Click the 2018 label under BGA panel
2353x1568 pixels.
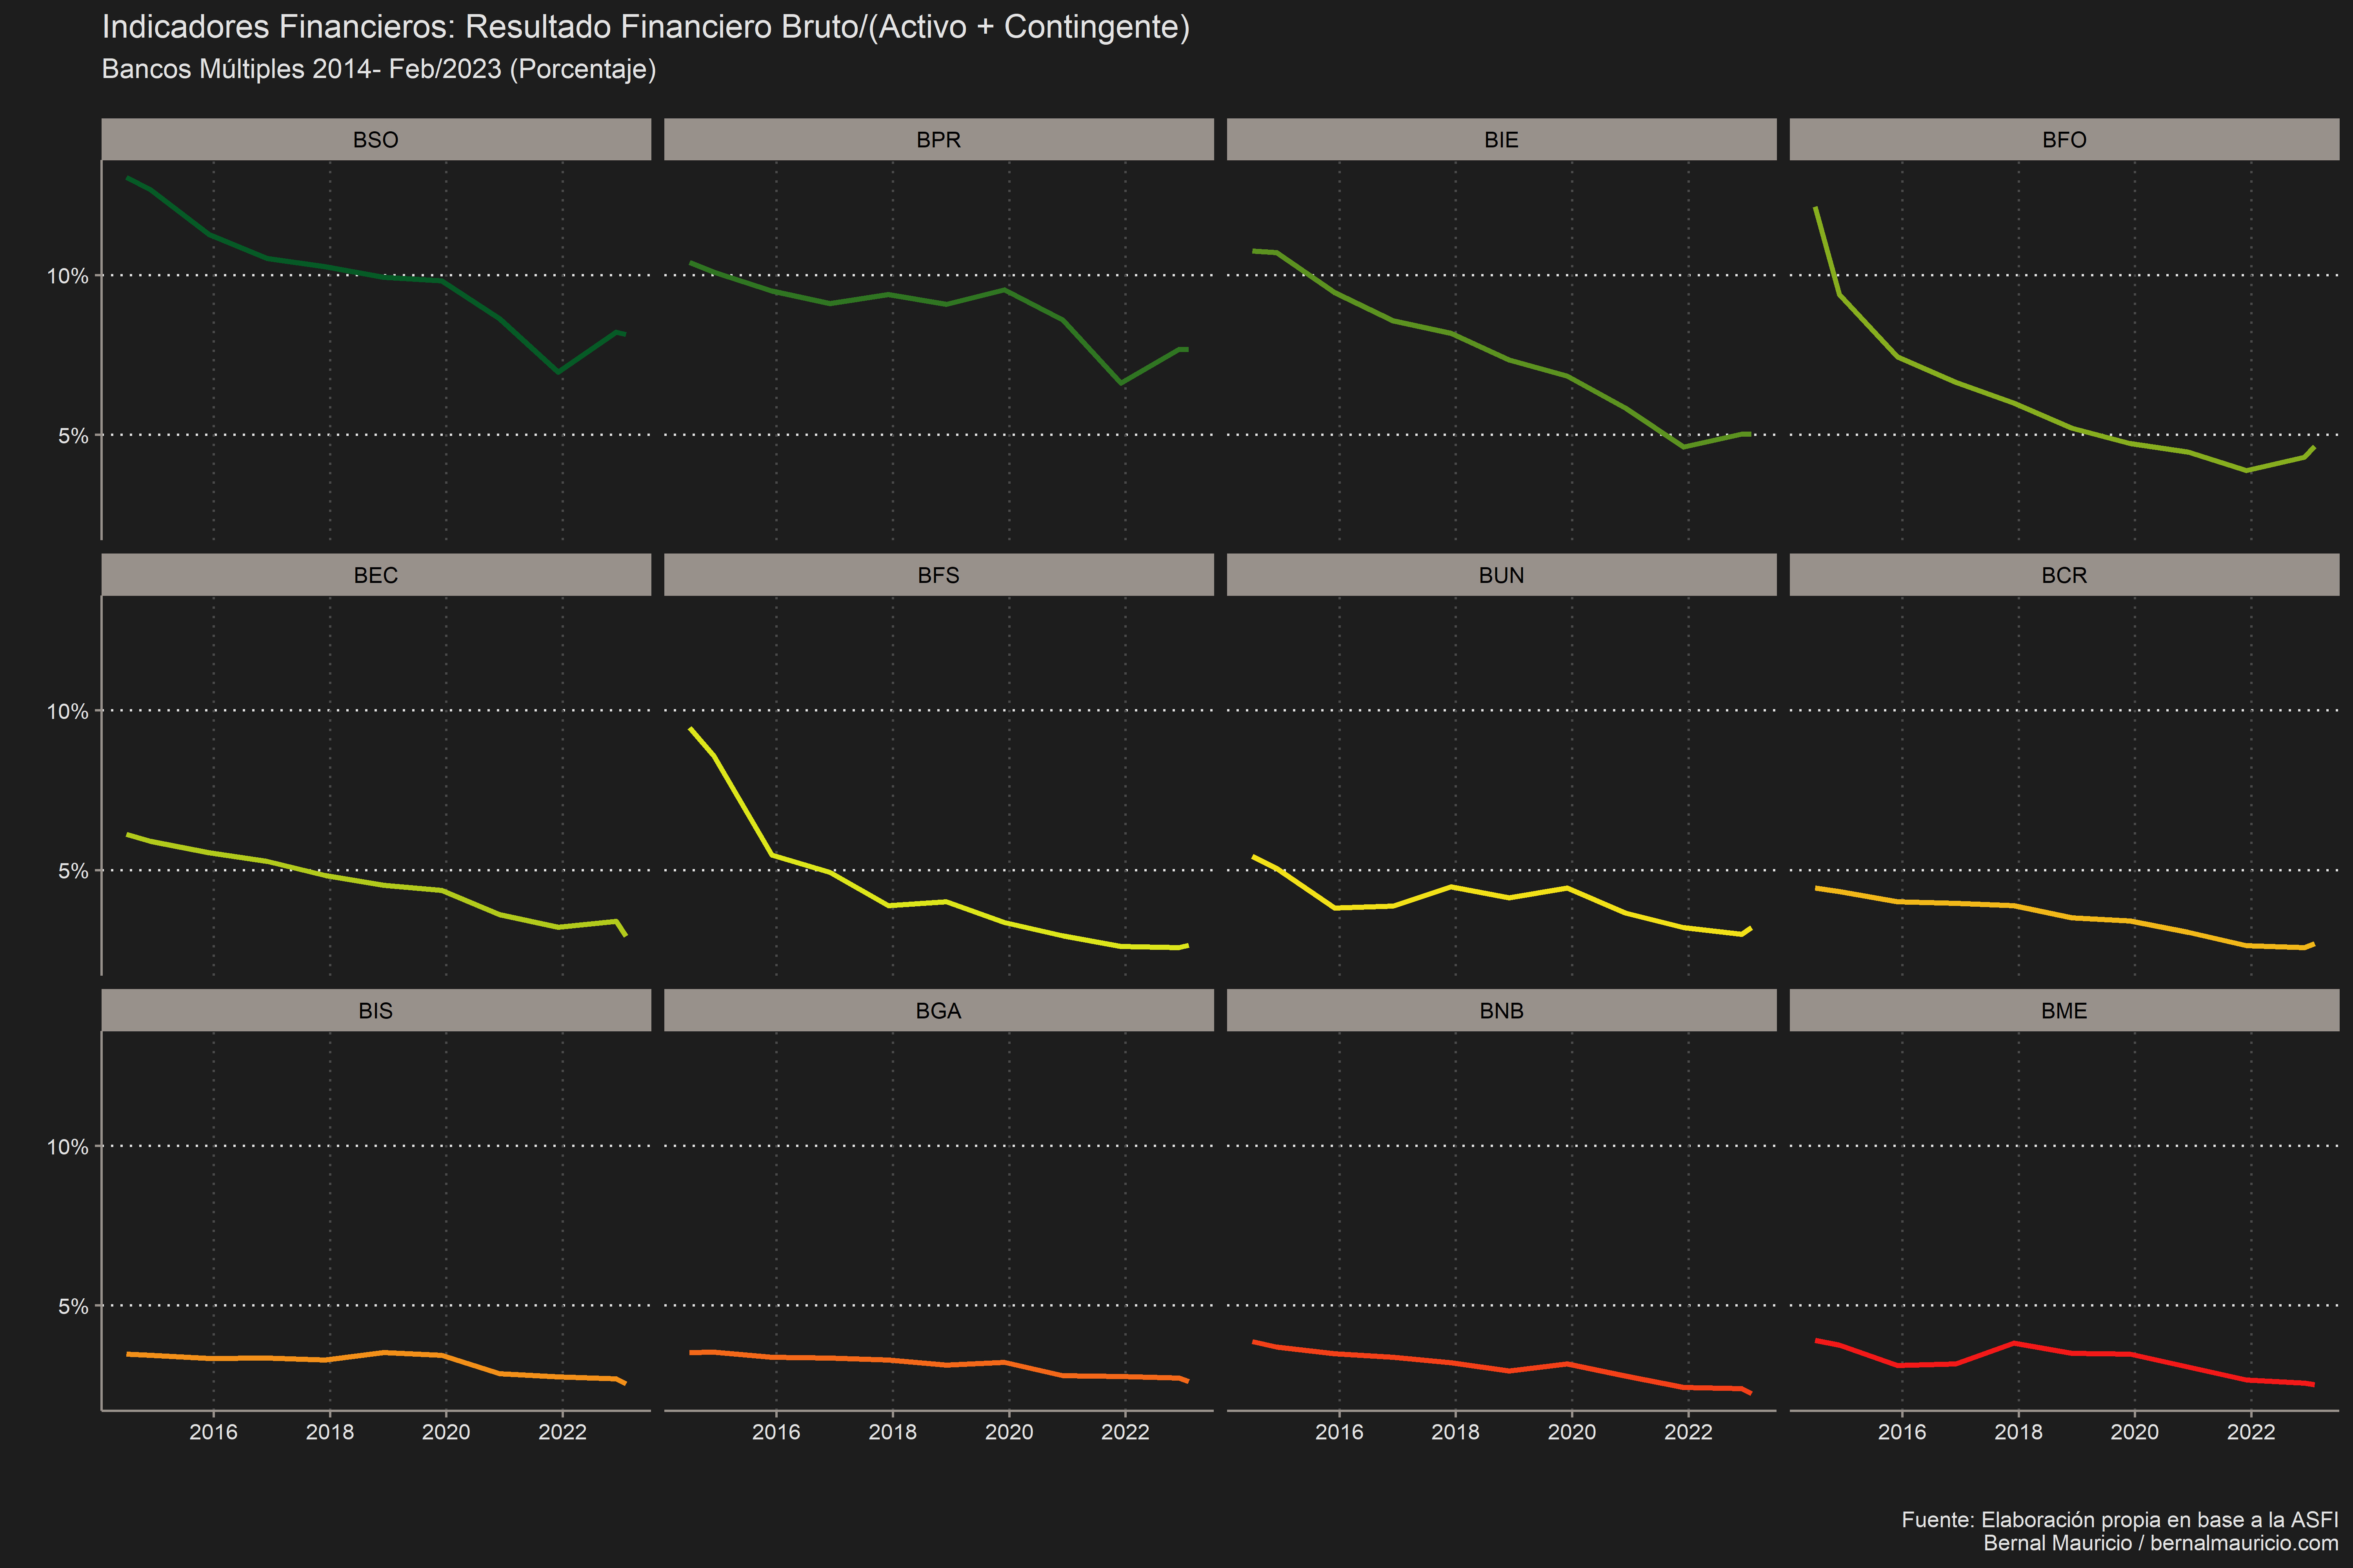pos(893,1432)
